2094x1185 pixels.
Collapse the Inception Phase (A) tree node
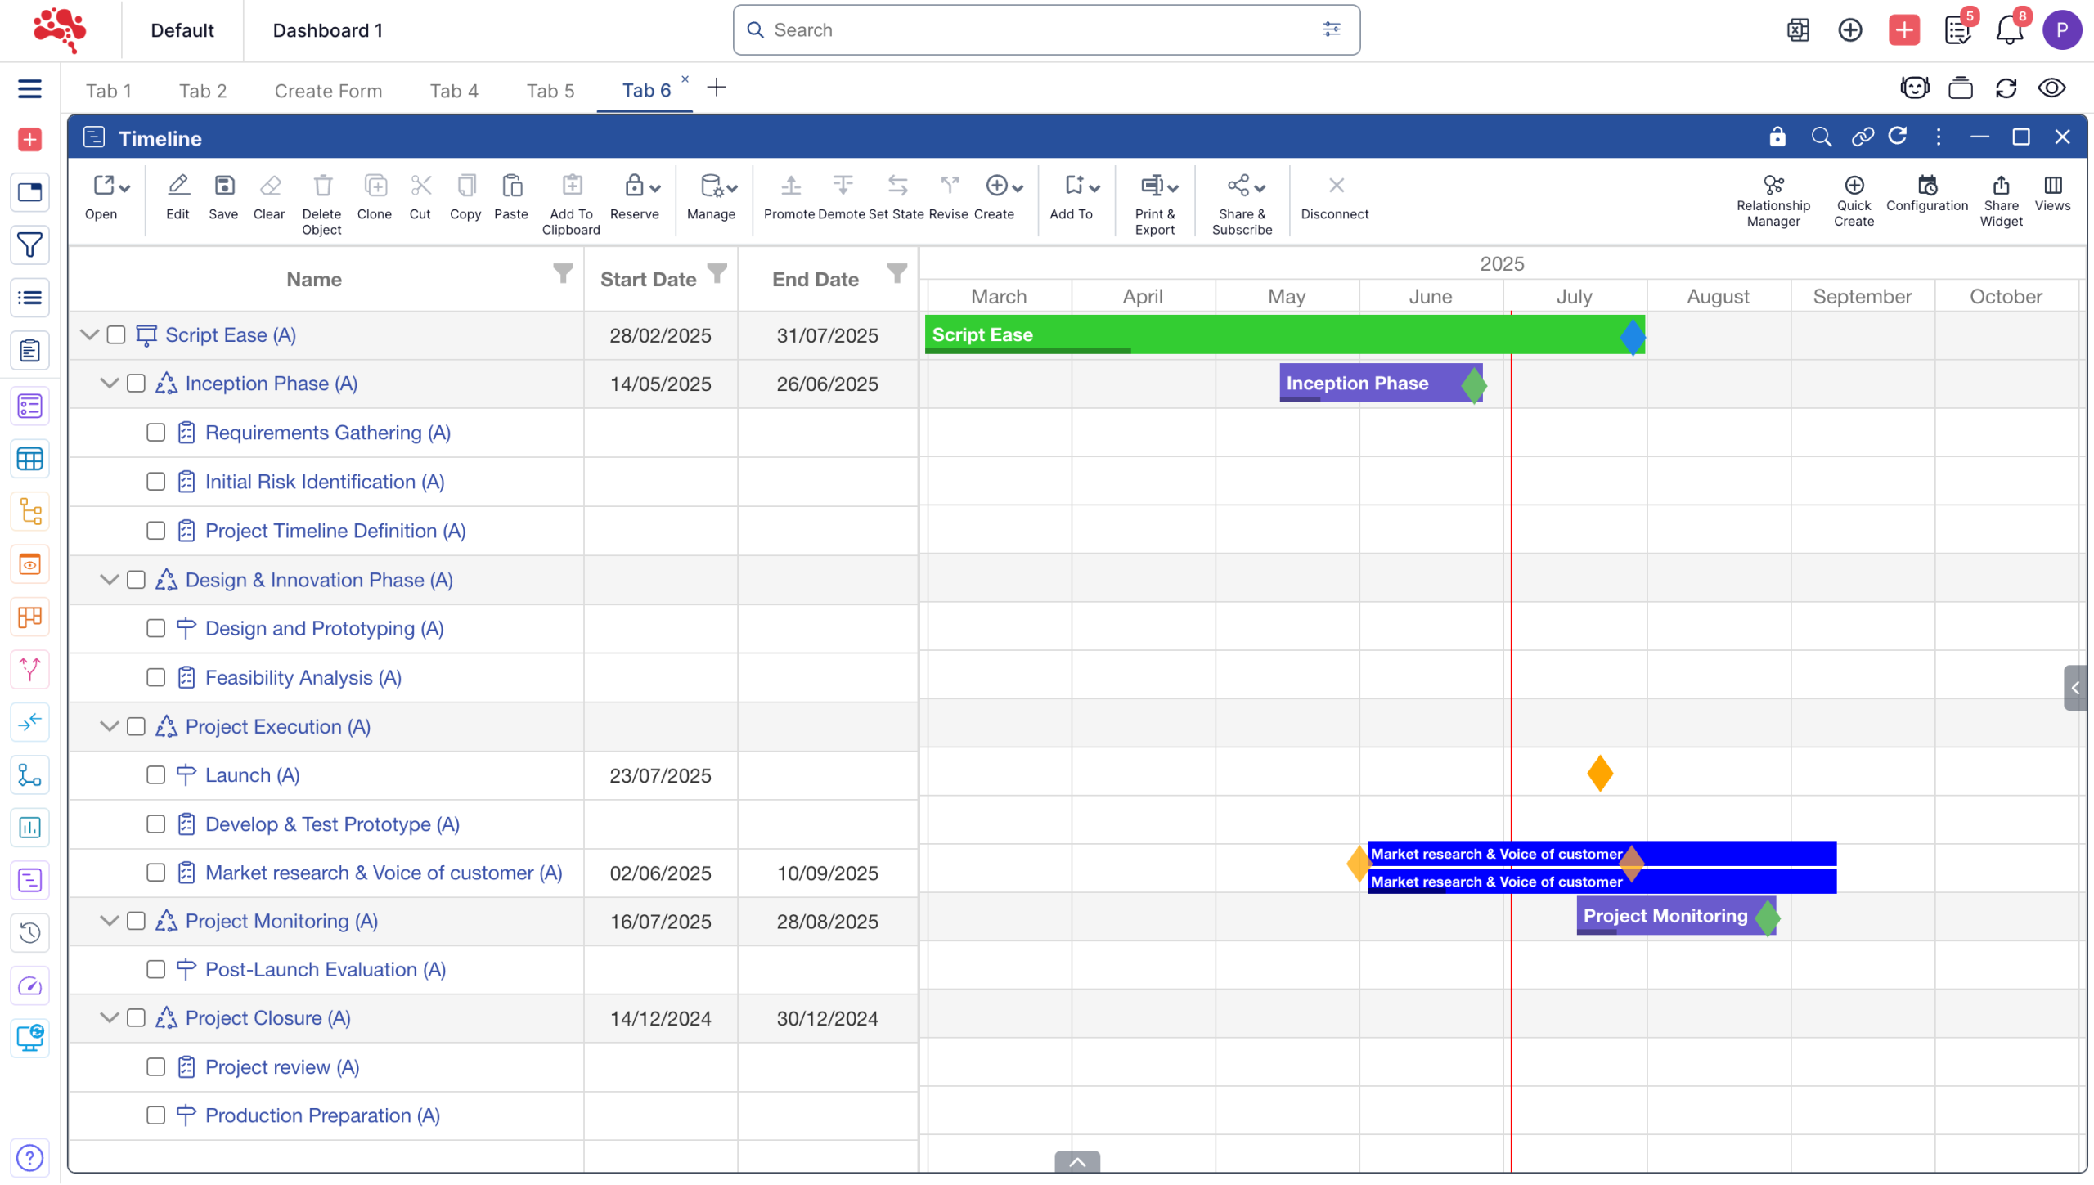109,384
